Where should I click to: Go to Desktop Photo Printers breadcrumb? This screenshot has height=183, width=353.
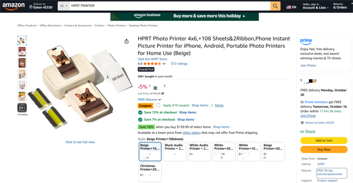pyautogui.click(x=143, y=26)
